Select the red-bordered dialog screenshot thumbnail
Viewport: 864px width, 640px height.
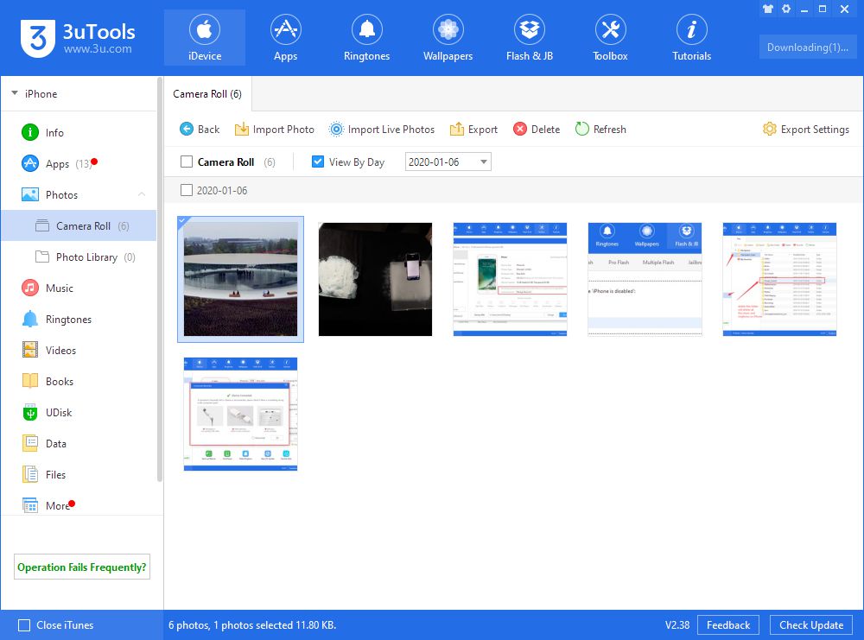tap(240, 415)
